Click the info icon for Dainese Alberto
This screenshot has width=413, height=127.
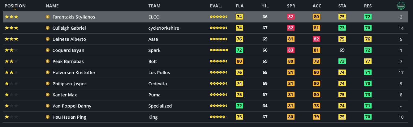(x=48, y=39)
